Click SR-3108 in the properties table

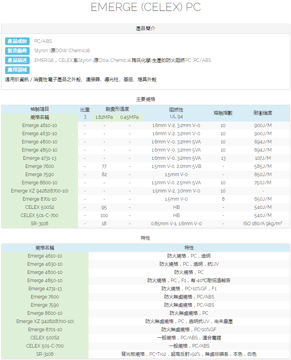coord(45,354)
